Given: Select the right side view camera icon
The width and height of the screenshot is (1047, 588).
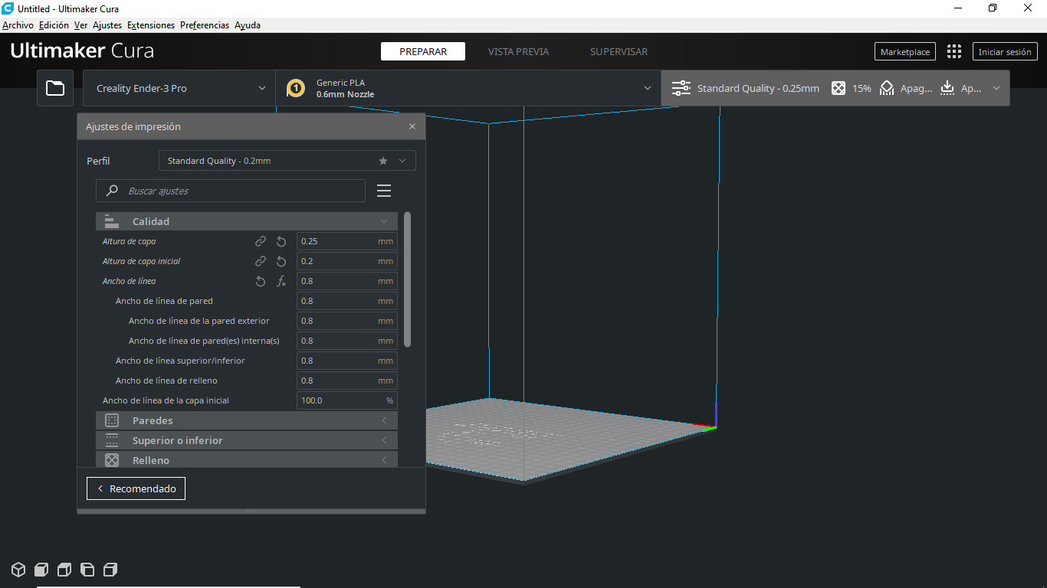Looking at the screenshot, I should pyautogui.click(x=110, y=570).
